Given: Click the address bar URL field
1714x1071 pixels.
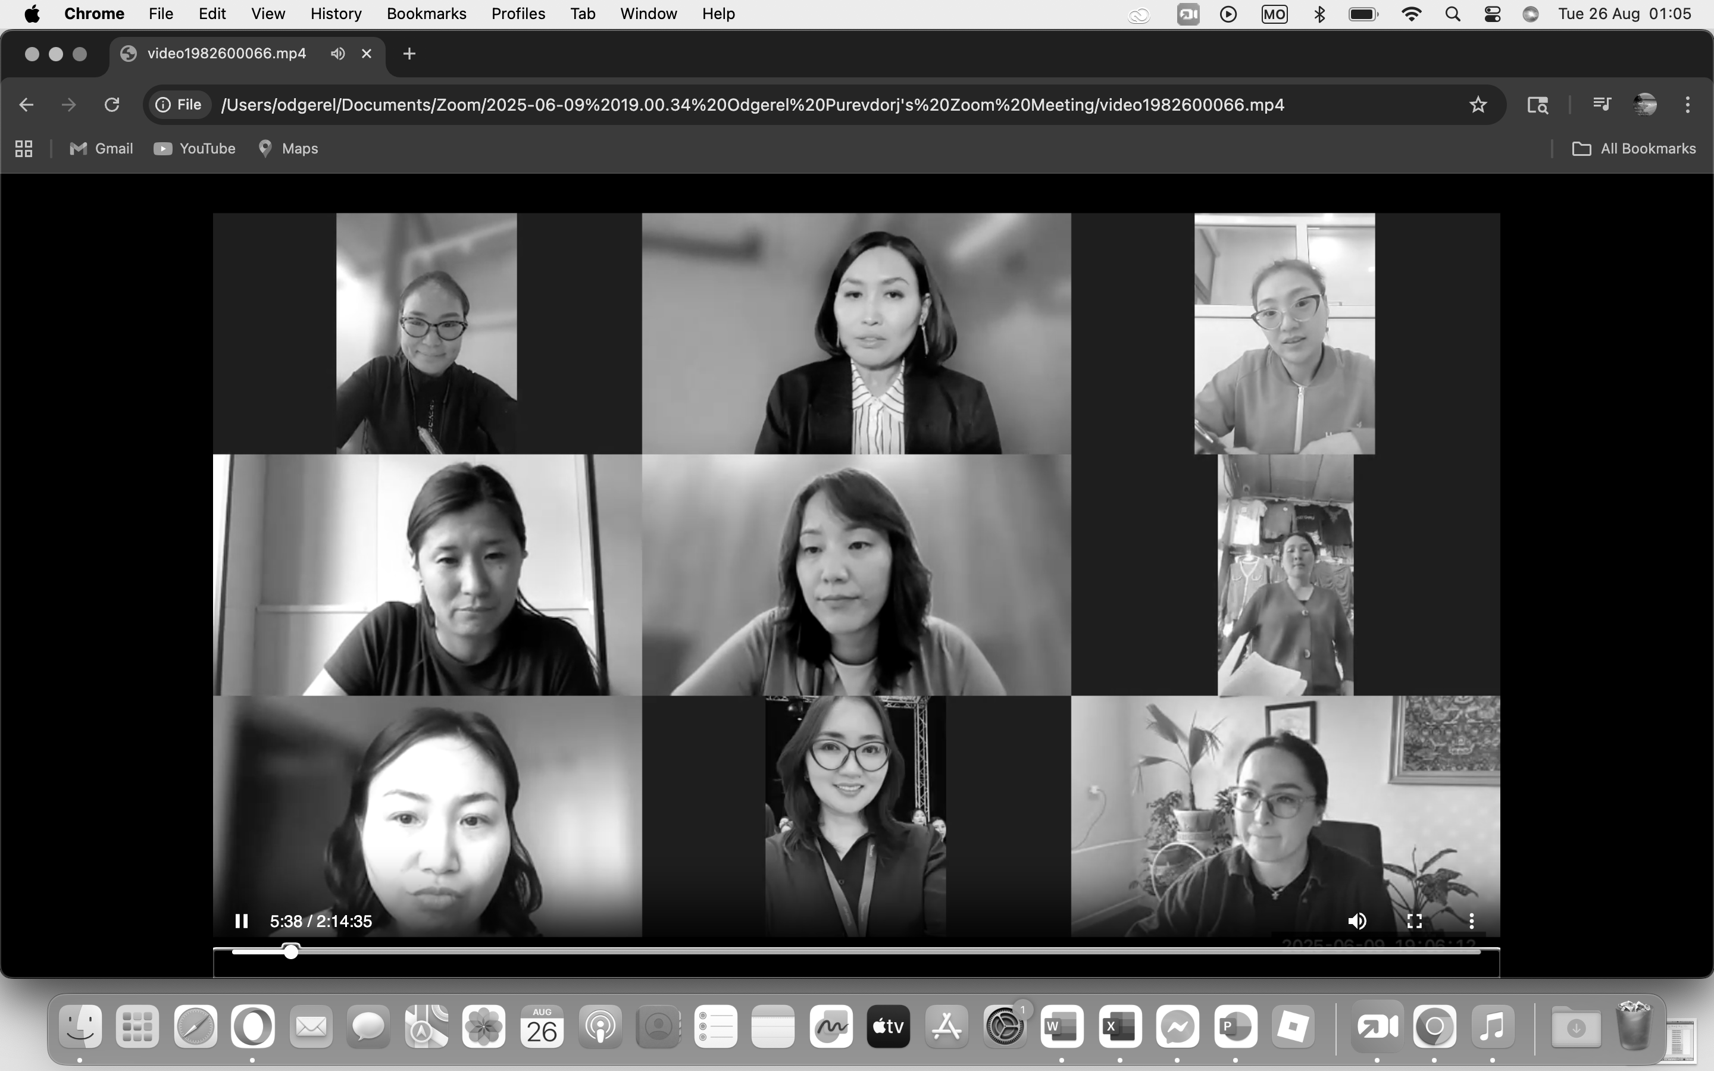Looking at the screenshot, I should (x=752, y=105).
